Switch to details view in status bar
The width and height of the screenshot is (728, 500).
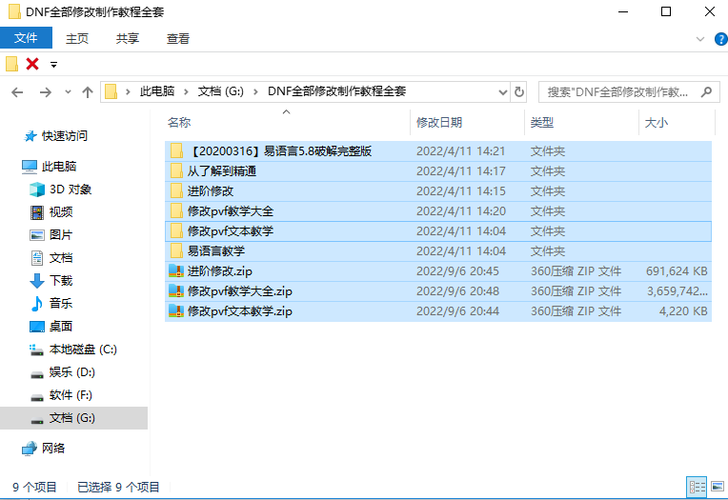[x=697, y=487]
